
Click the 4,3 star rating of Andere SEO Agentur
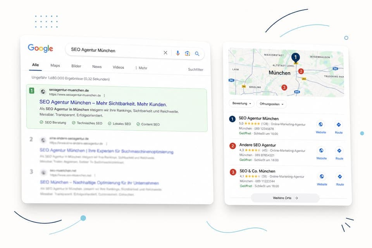(x=253, y=150)
